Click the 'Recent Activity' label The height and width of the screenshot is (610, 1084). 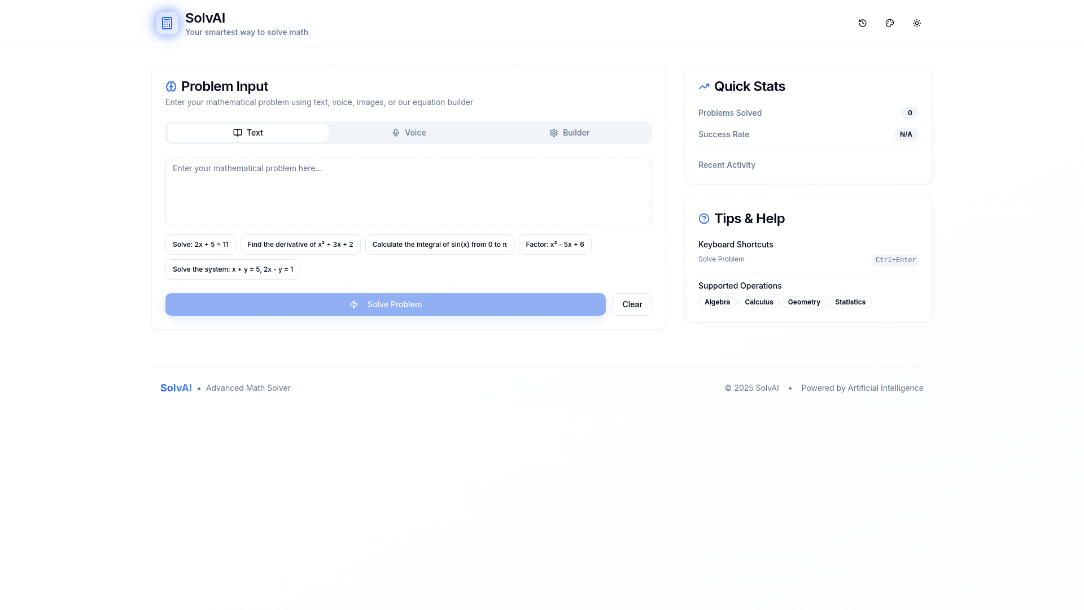tap(727, 165)
